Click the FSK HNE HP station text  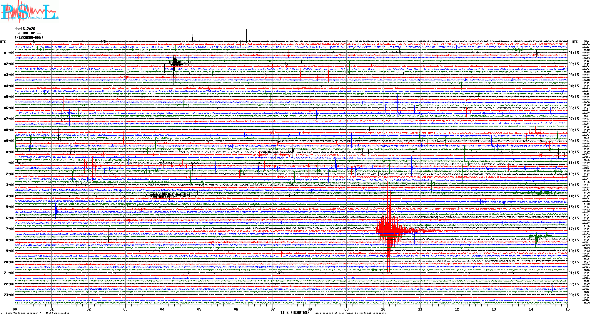click(x=28, y=33)
